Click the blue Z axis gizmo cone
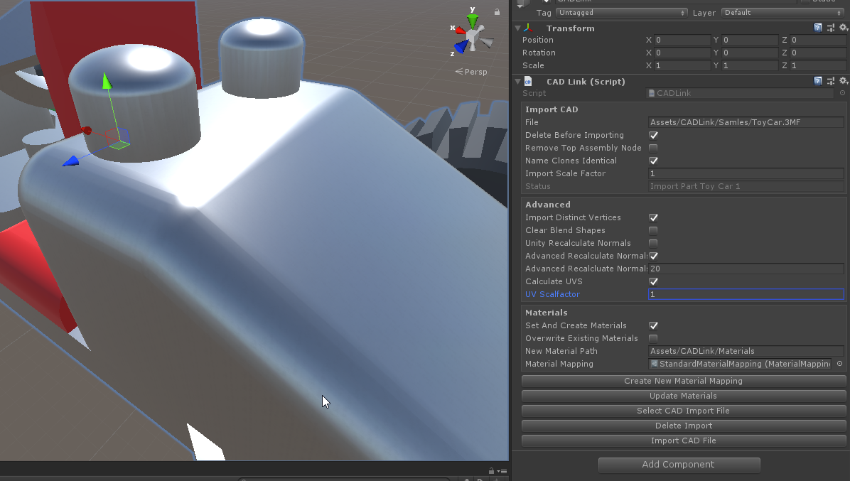Image resolution: width=850 pixels, height=481 pixels. [x=461, y=46]
